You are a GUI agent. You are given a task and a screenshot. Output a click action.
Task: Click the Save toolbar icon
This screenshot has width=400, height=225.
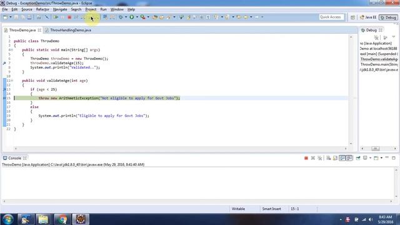point(16,17)
